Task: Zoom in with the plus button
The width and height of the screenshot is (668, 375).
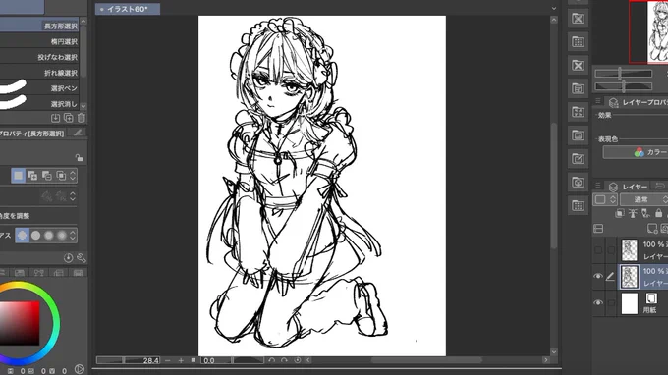Action: [181, 360]
